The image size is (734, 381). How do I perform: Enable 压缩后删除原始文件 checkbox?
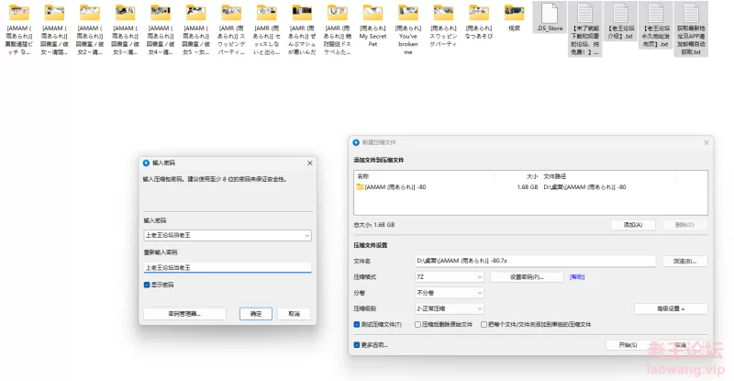click(419, 324)
